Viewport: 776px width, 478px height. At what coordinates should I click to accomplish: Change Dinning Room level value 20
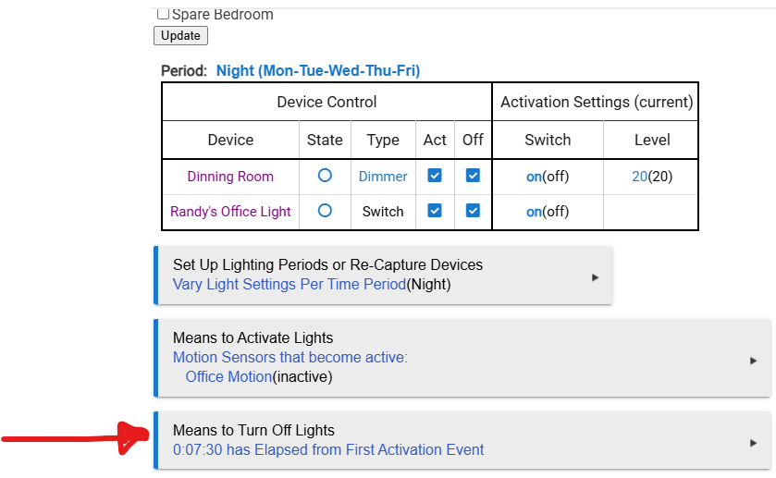[640, 177]
